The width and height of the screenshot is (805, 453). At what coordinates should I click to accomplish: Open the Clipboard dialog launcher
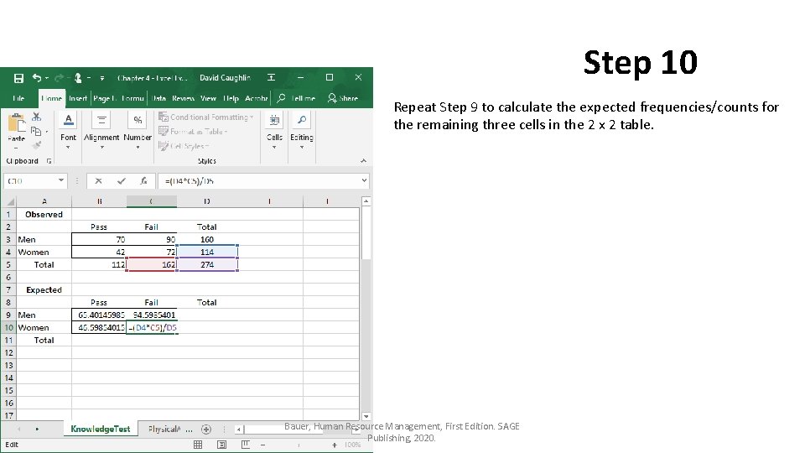point(49,161)
